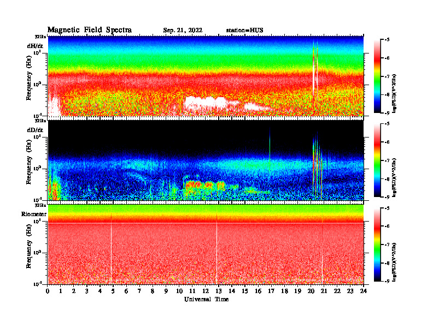Click the time axis tick label "2"
This screenshot has height=334, width=433.
click(74, 291)
